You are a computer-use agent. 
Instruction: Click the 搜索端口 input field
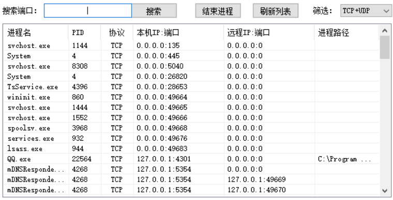(88, 10)
